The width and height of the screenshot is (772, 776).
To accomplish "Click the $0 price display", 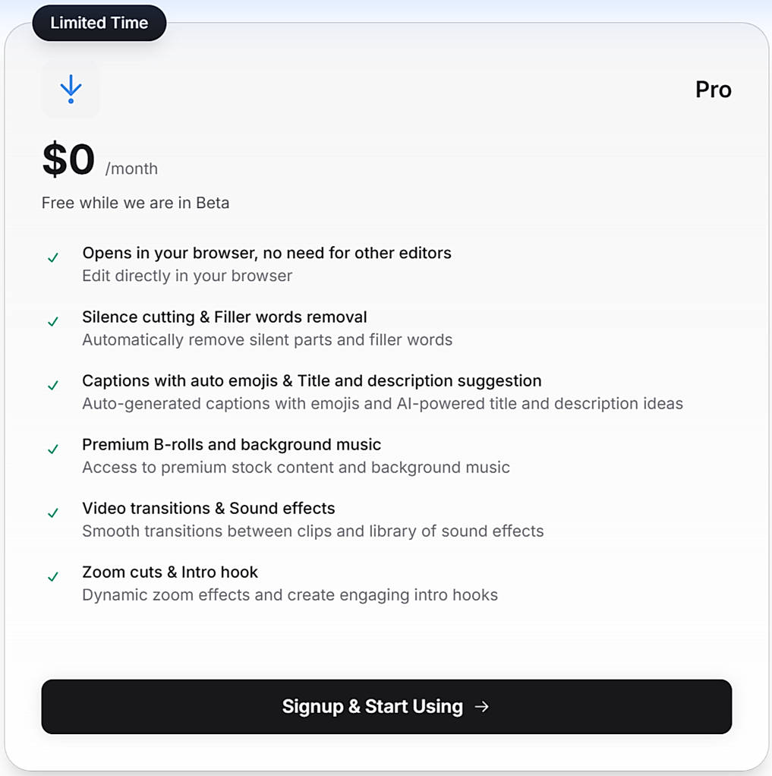I will tap(68, 159).
